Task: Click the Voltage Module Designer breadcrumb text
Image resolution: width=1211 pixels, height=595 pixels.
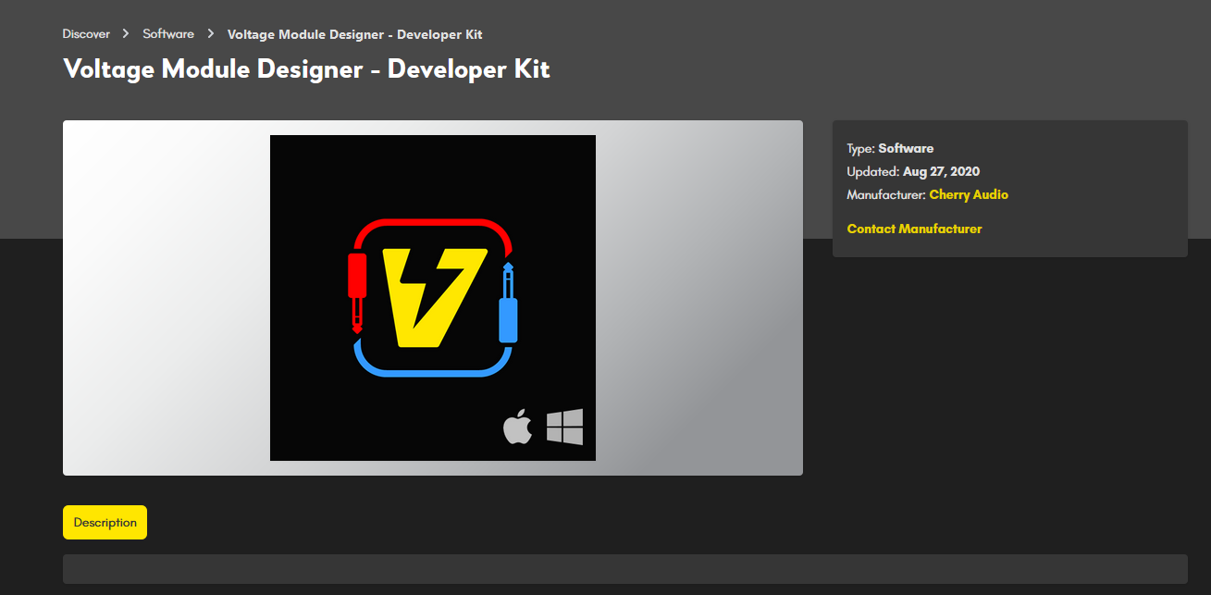Action: click(355, 34)
